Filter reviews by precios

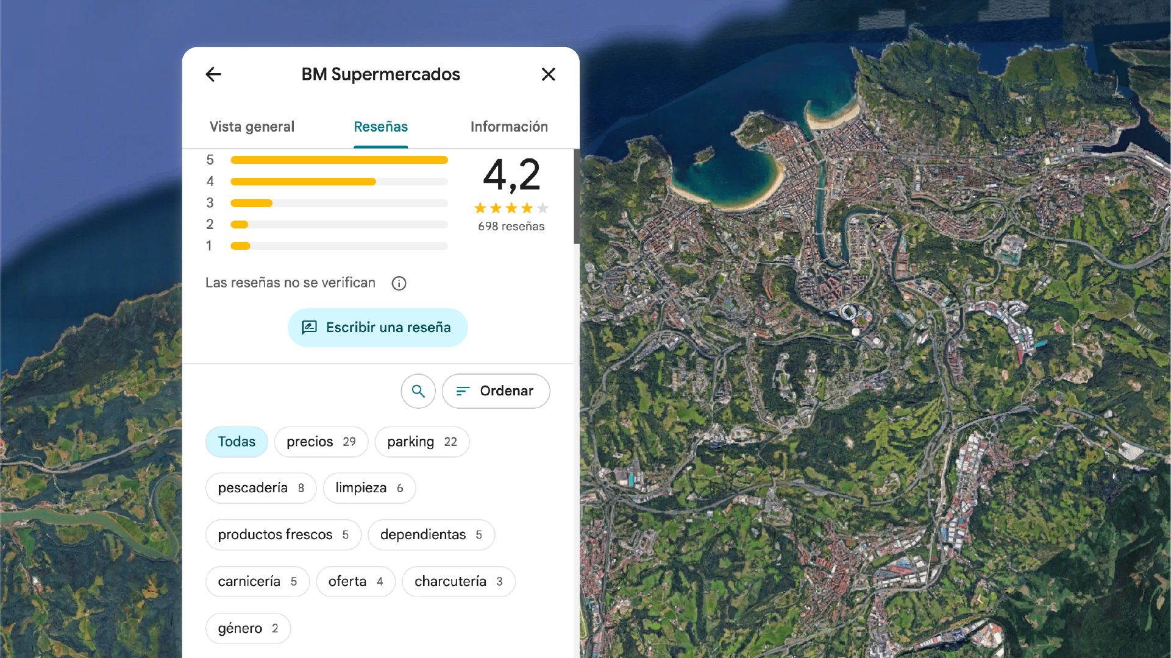(321, 442)
